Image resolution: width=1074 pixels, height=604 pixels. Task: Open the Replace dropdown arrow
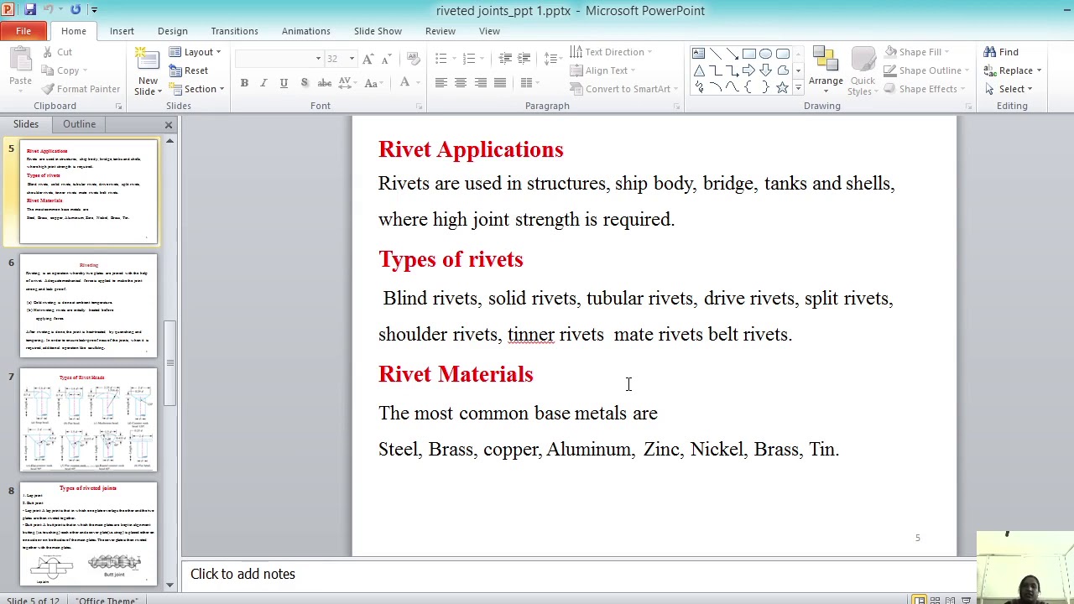coord(1039,70)
